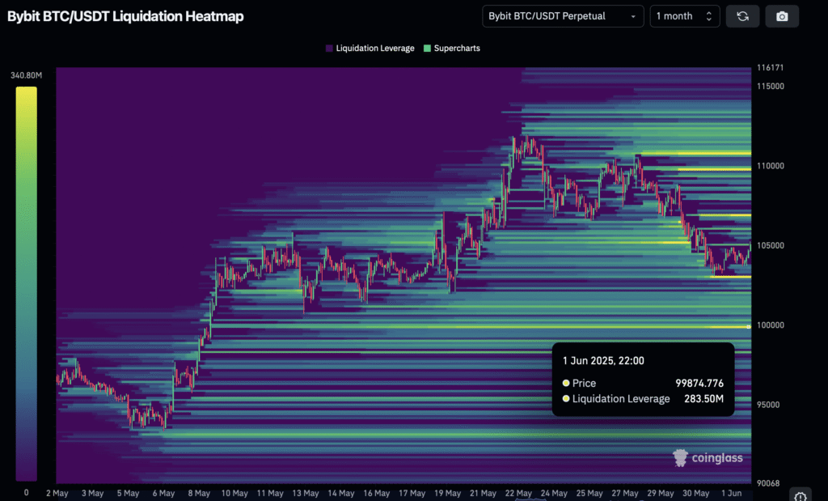This screenshot has width=828, height=501.
Task: Click the tooltip price value 99874.776
Action: [x=699, y=383]
